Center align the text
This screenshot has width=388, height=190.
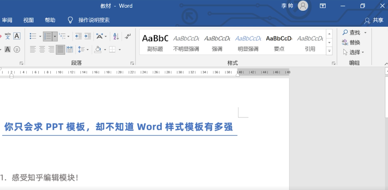(x=42, y=49)
